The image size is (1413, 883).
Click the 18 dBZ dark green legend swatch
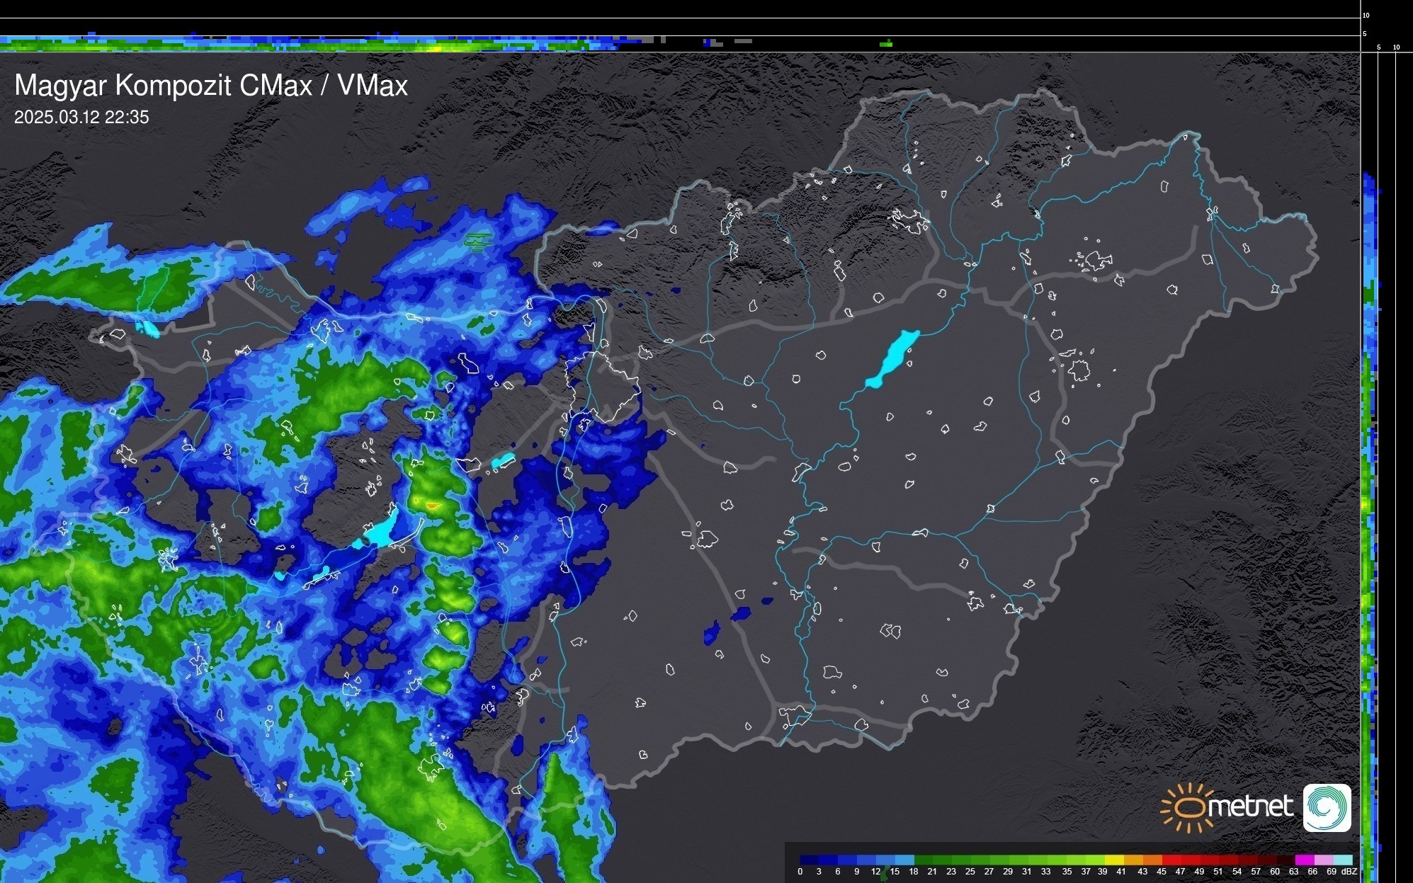tap(924, 860)
